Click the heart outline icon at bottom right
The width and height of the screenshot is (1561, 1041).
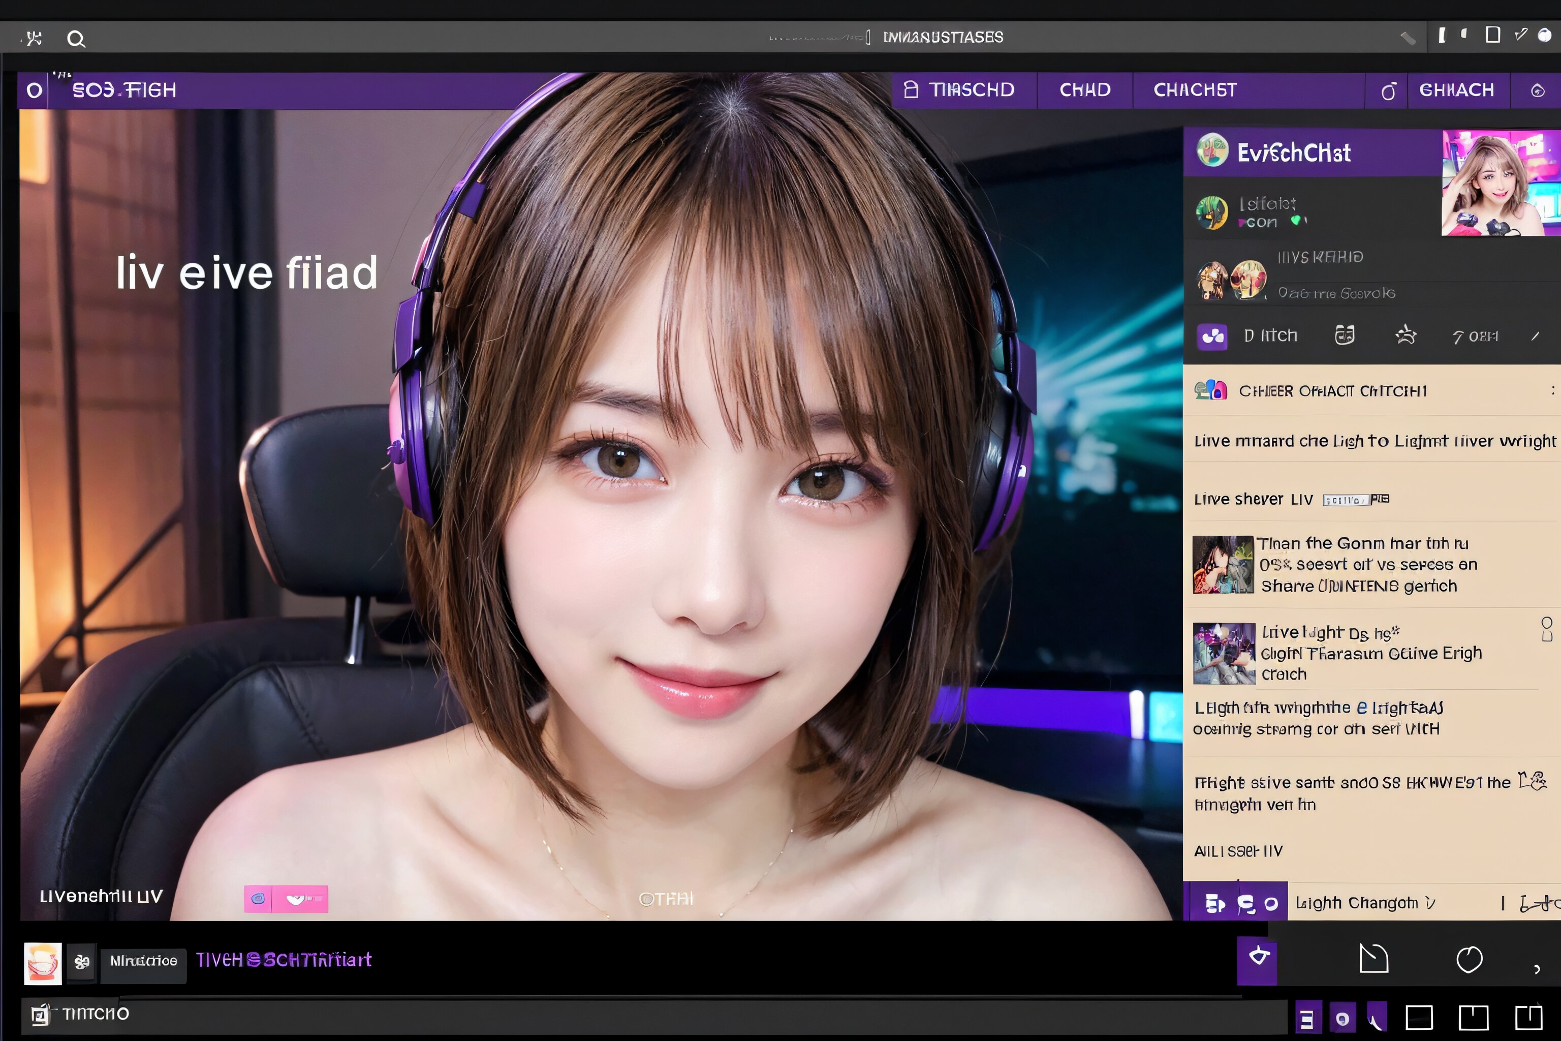[x=1469, y=959]
